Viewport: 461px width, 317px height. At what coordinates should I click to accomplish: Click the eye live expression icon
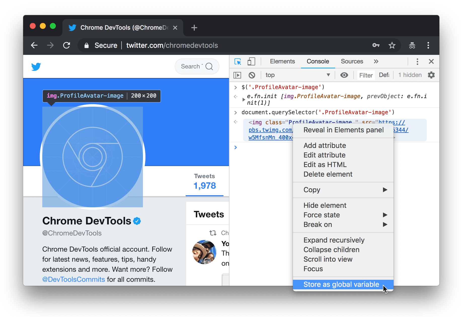pos(344,75)
